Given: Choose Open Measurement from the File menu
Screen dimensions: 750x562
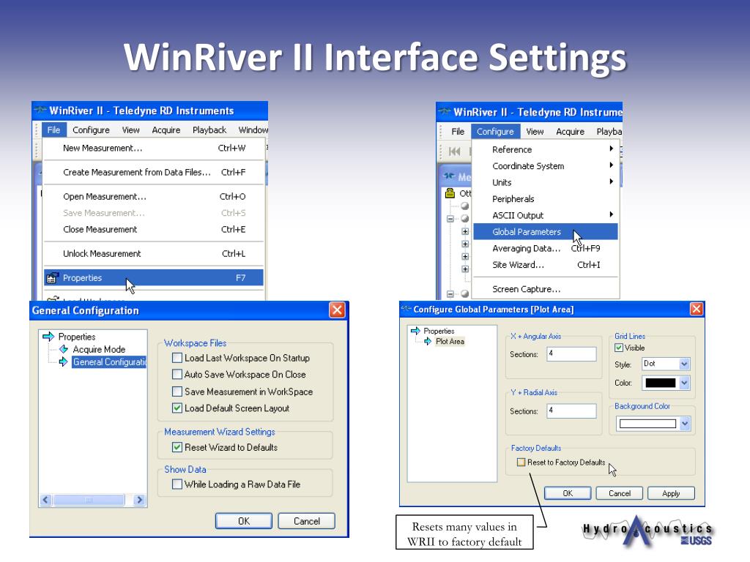Looking at the screenshot, I should coord(154,196).
